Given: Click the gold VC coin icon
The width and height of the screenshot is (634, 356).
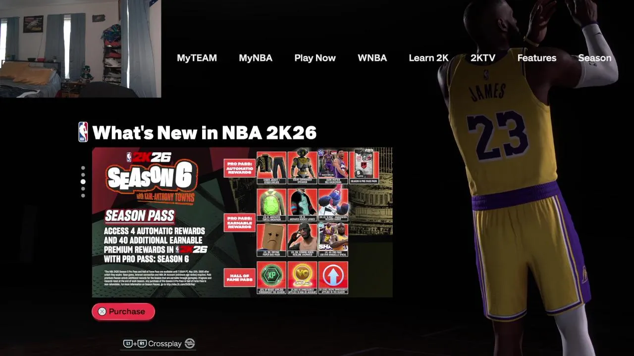Looking at the screenshot, I should click(302, 276).
